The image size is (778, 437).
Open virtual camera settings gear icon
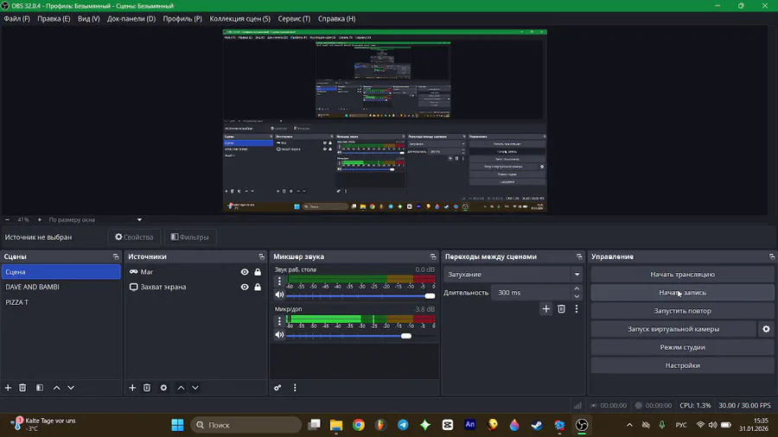766,329
